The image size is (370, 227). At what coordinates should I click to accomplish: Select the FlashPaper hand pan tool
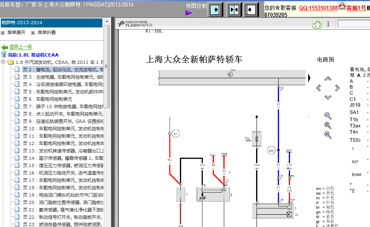click(x=317, y=24)
